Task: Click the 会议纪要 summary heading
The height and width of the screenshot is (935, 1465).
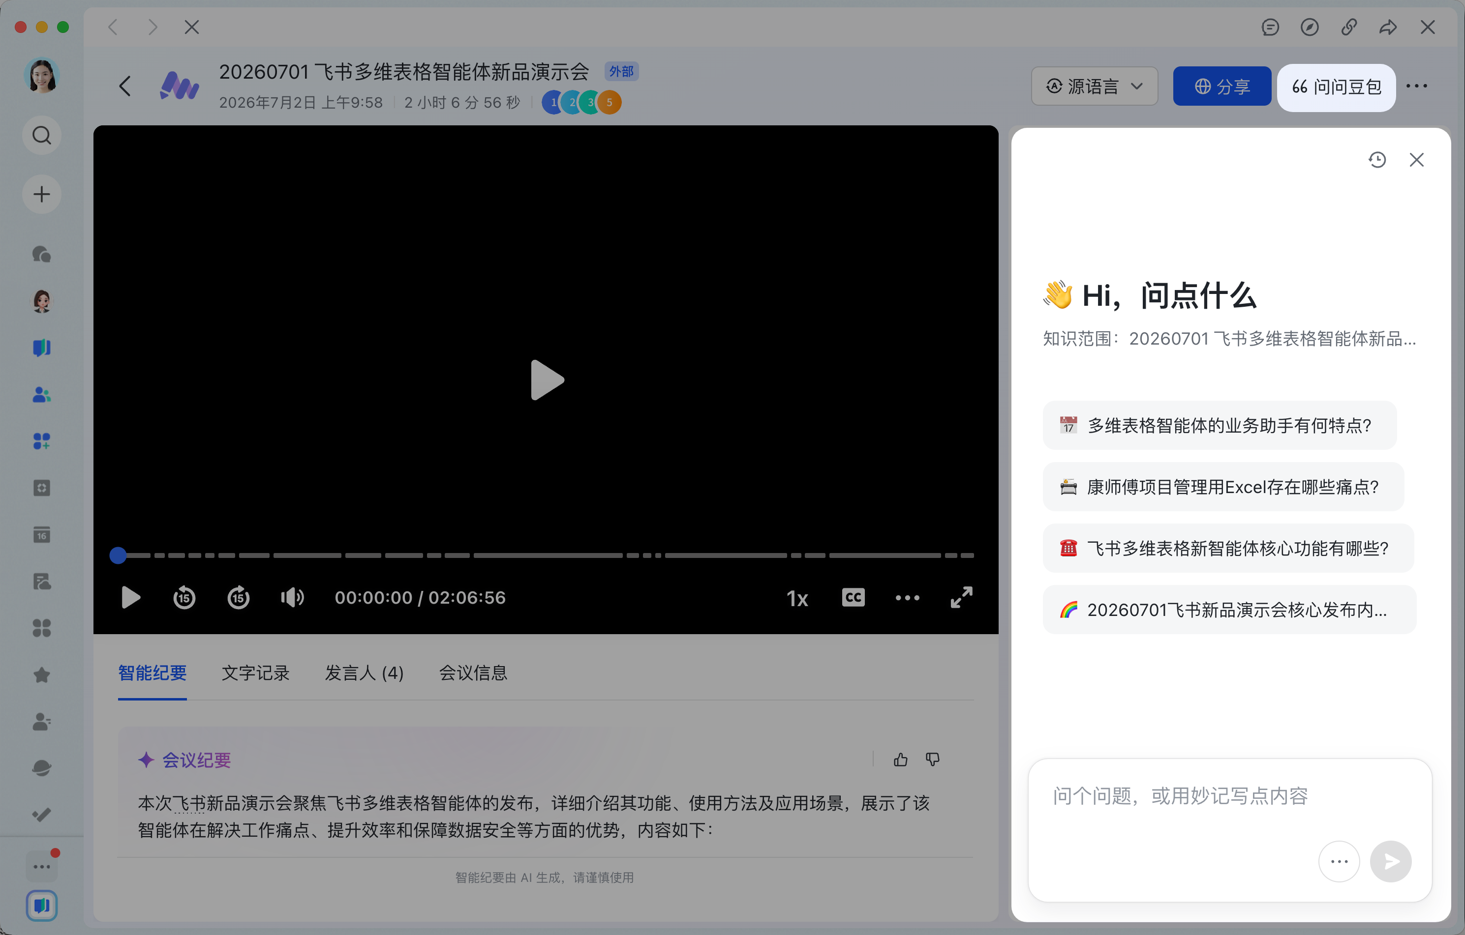Action: pos(196,760)
